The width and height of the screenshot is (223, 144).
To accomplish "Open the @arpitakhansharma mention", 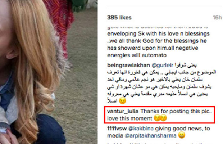I will pyautogui.click(x=150, y=136).
